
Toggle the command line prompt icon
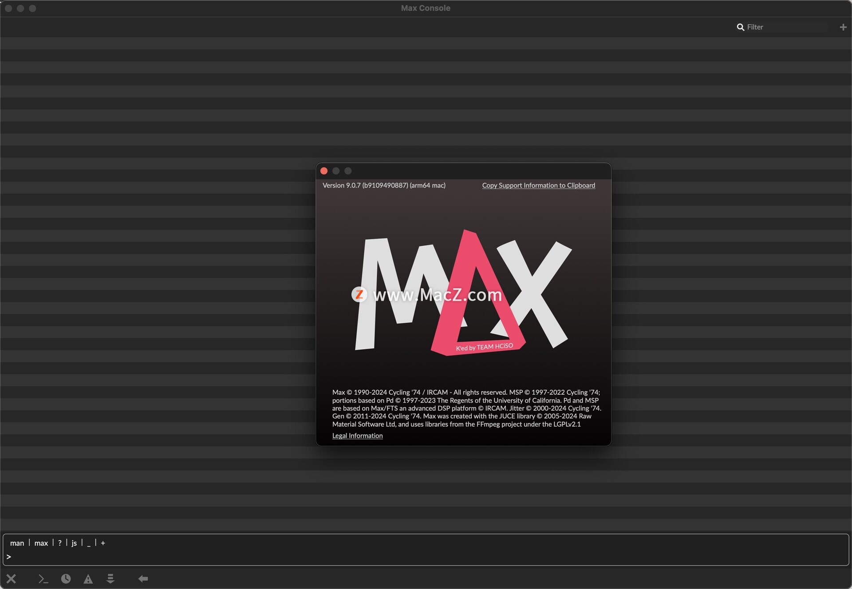(43, 579)
